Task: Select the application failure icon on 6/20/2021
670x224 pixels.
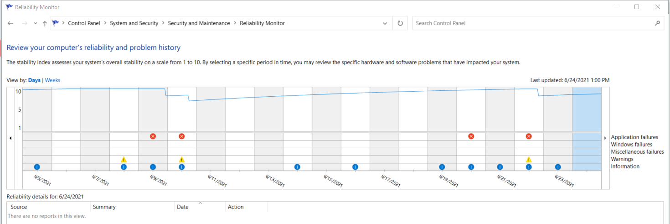Action: click(471, 136)
